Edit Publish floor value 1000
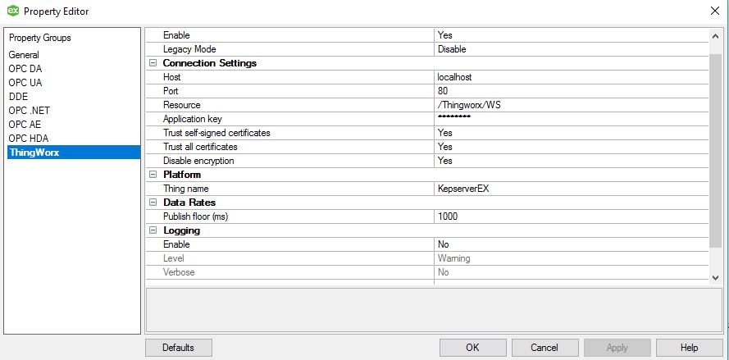The image size is (729, 360). click(572, 216)
